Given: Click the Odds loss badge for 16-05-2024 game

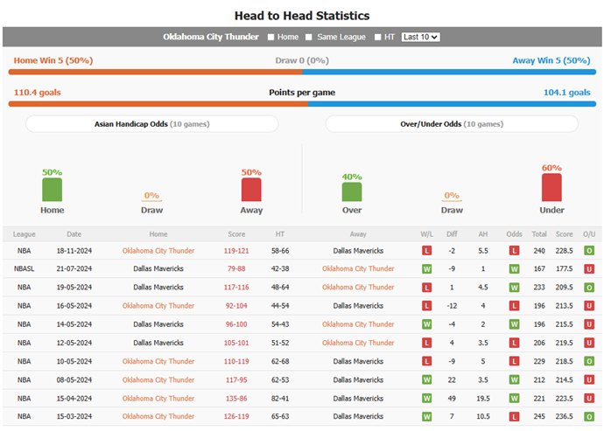Looking at the screenshot, I should point(514,306).
